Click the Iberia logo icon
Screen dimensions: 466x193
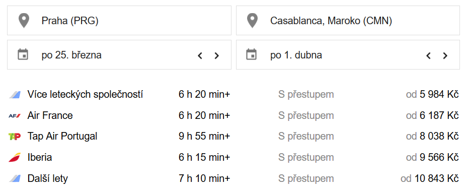(x=15, y=157)
